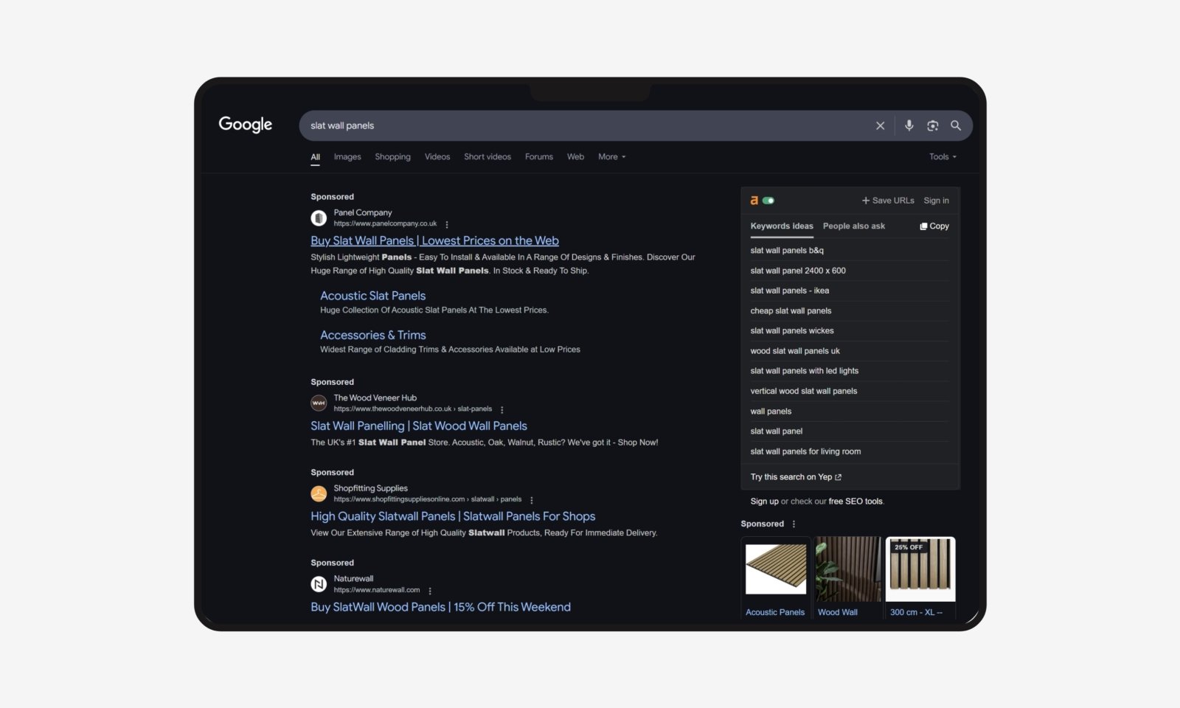Viewport: 1180px width, 708px height.
Task: Switch to the Images tab
Action: pos(347,157)
